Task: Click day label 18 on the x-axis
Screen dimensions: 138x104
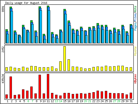Action: [x=77, y=101]
